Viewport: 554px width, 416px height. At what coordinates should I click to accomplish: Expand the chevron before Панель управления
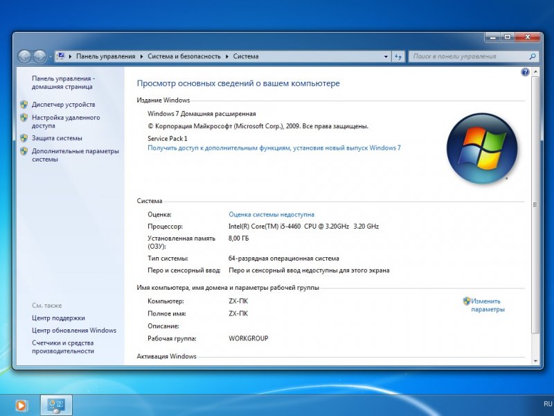[71, 57]
